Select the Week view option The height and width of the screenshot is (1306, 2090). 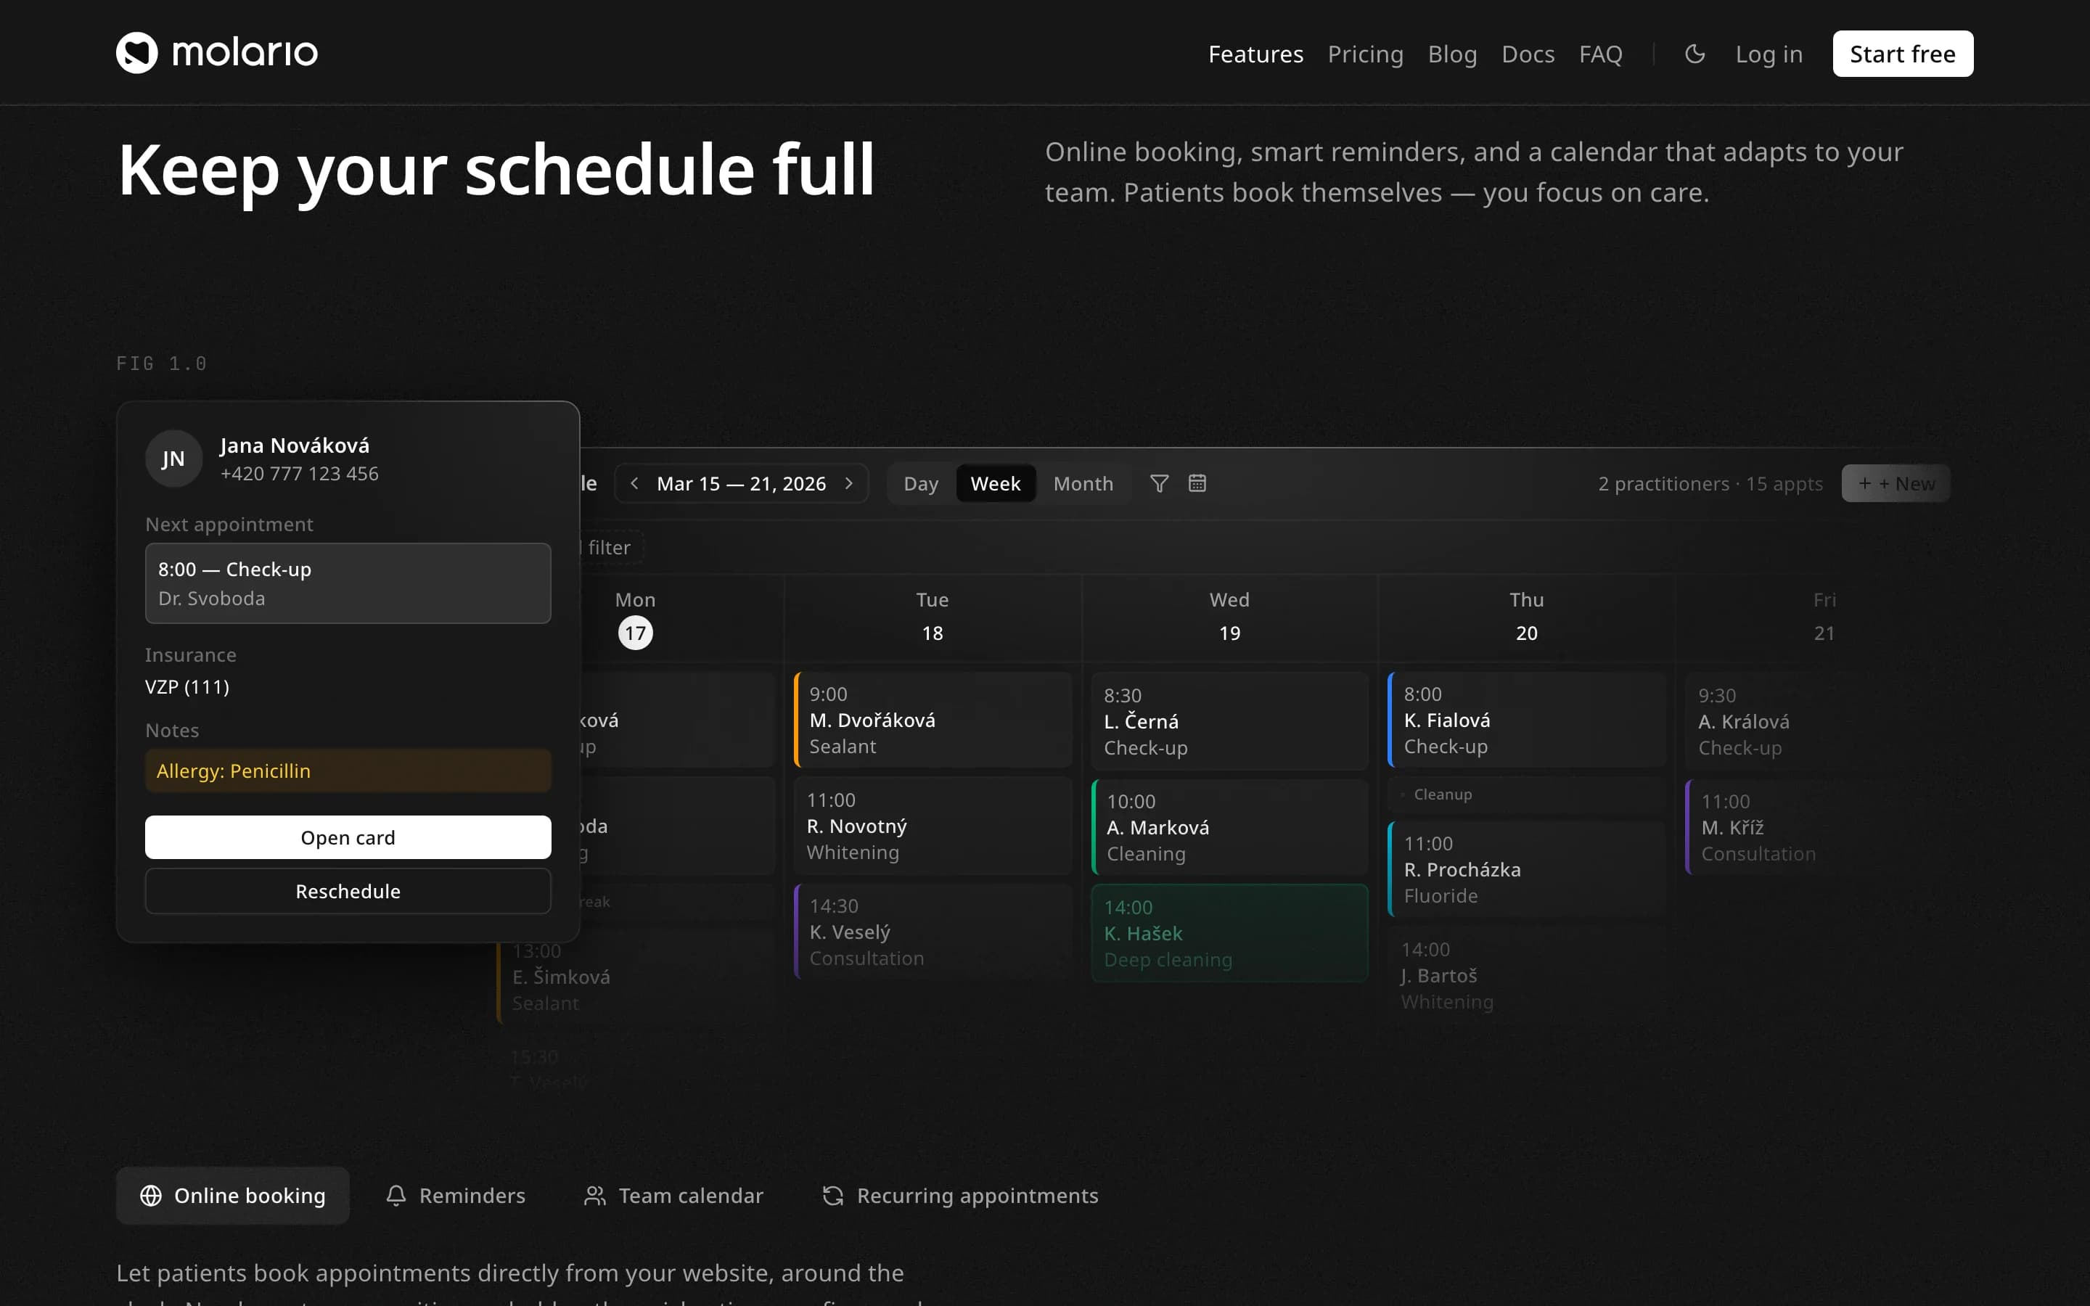(995, 484)
